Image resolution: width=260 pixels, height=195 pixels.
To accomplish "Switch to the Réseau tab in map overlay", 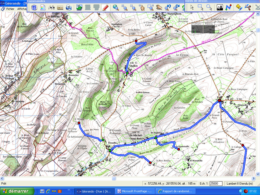I will pos(209,24).
